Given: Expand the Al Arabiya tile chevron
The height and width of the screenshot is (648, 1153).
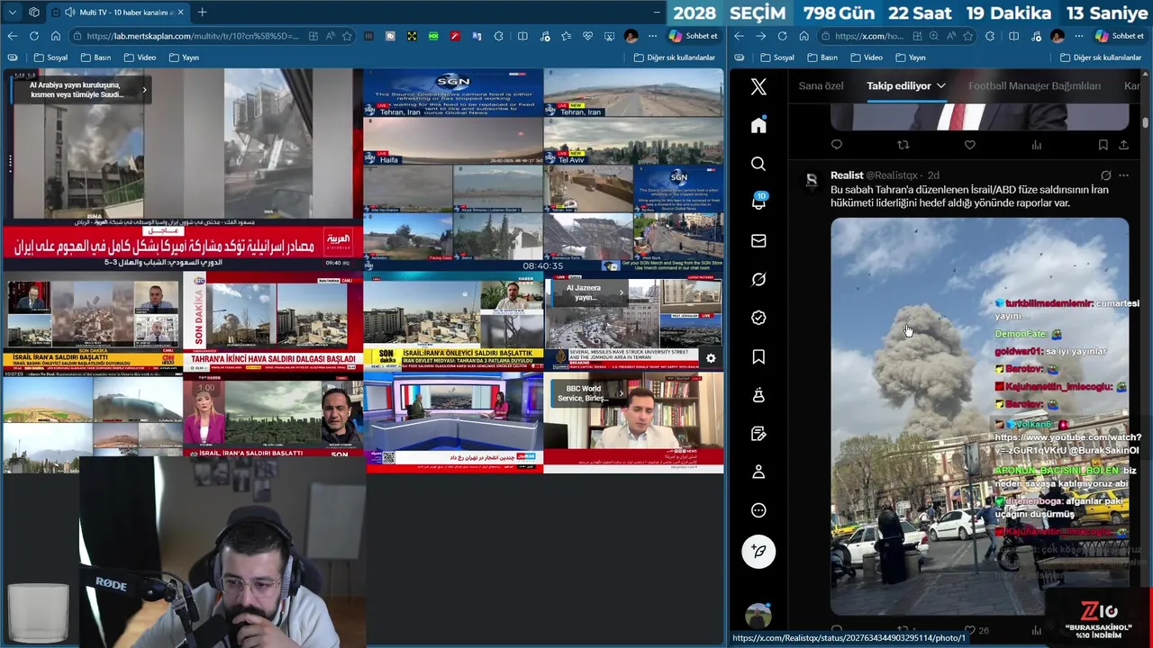Looking at the screenshot, I should tap(144, 89).
